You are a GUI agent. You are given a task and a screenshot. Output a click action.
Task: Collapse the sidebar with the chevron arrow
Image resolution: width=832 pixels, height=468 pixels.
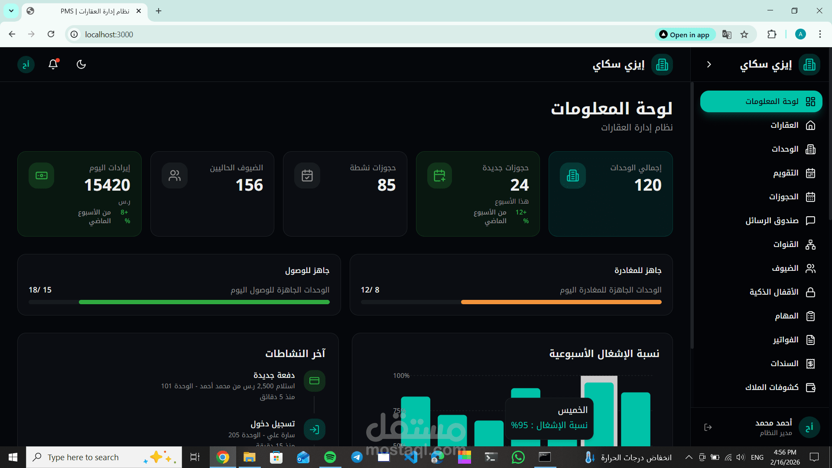(709, 64)
